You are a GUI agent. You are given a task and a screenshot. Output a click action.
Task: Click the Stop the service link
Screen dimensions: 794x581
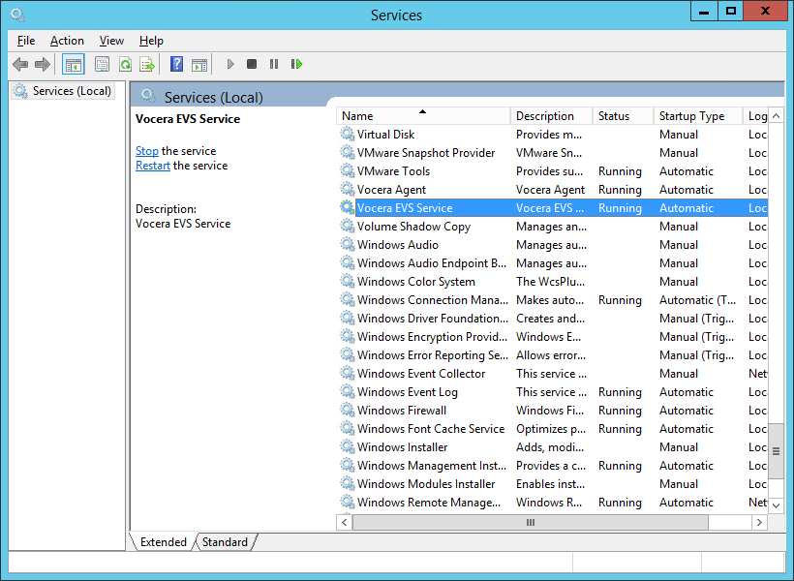[147, 151]
